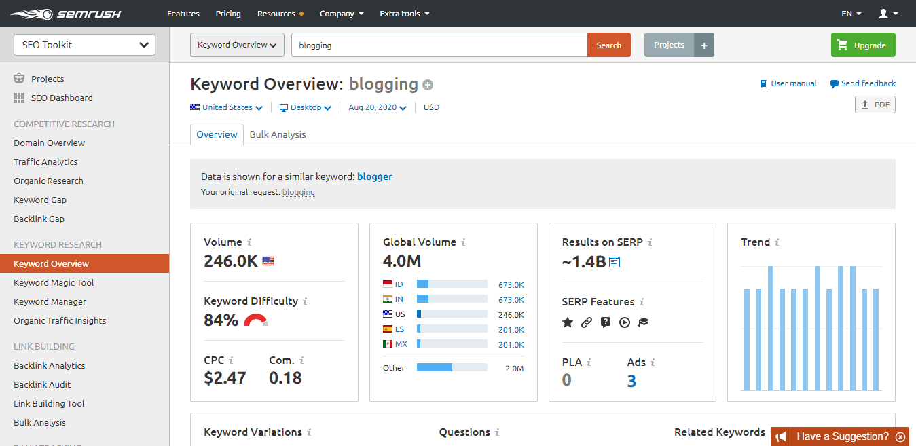Click the plus button next to Projects
Image resolution: width=916 pixels, height=446 pixels.
click(704, 45)
